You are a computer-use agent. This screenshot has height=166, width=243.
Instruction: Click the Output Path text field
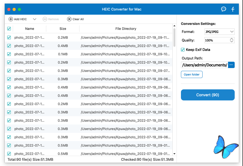[x=204, y=65]
